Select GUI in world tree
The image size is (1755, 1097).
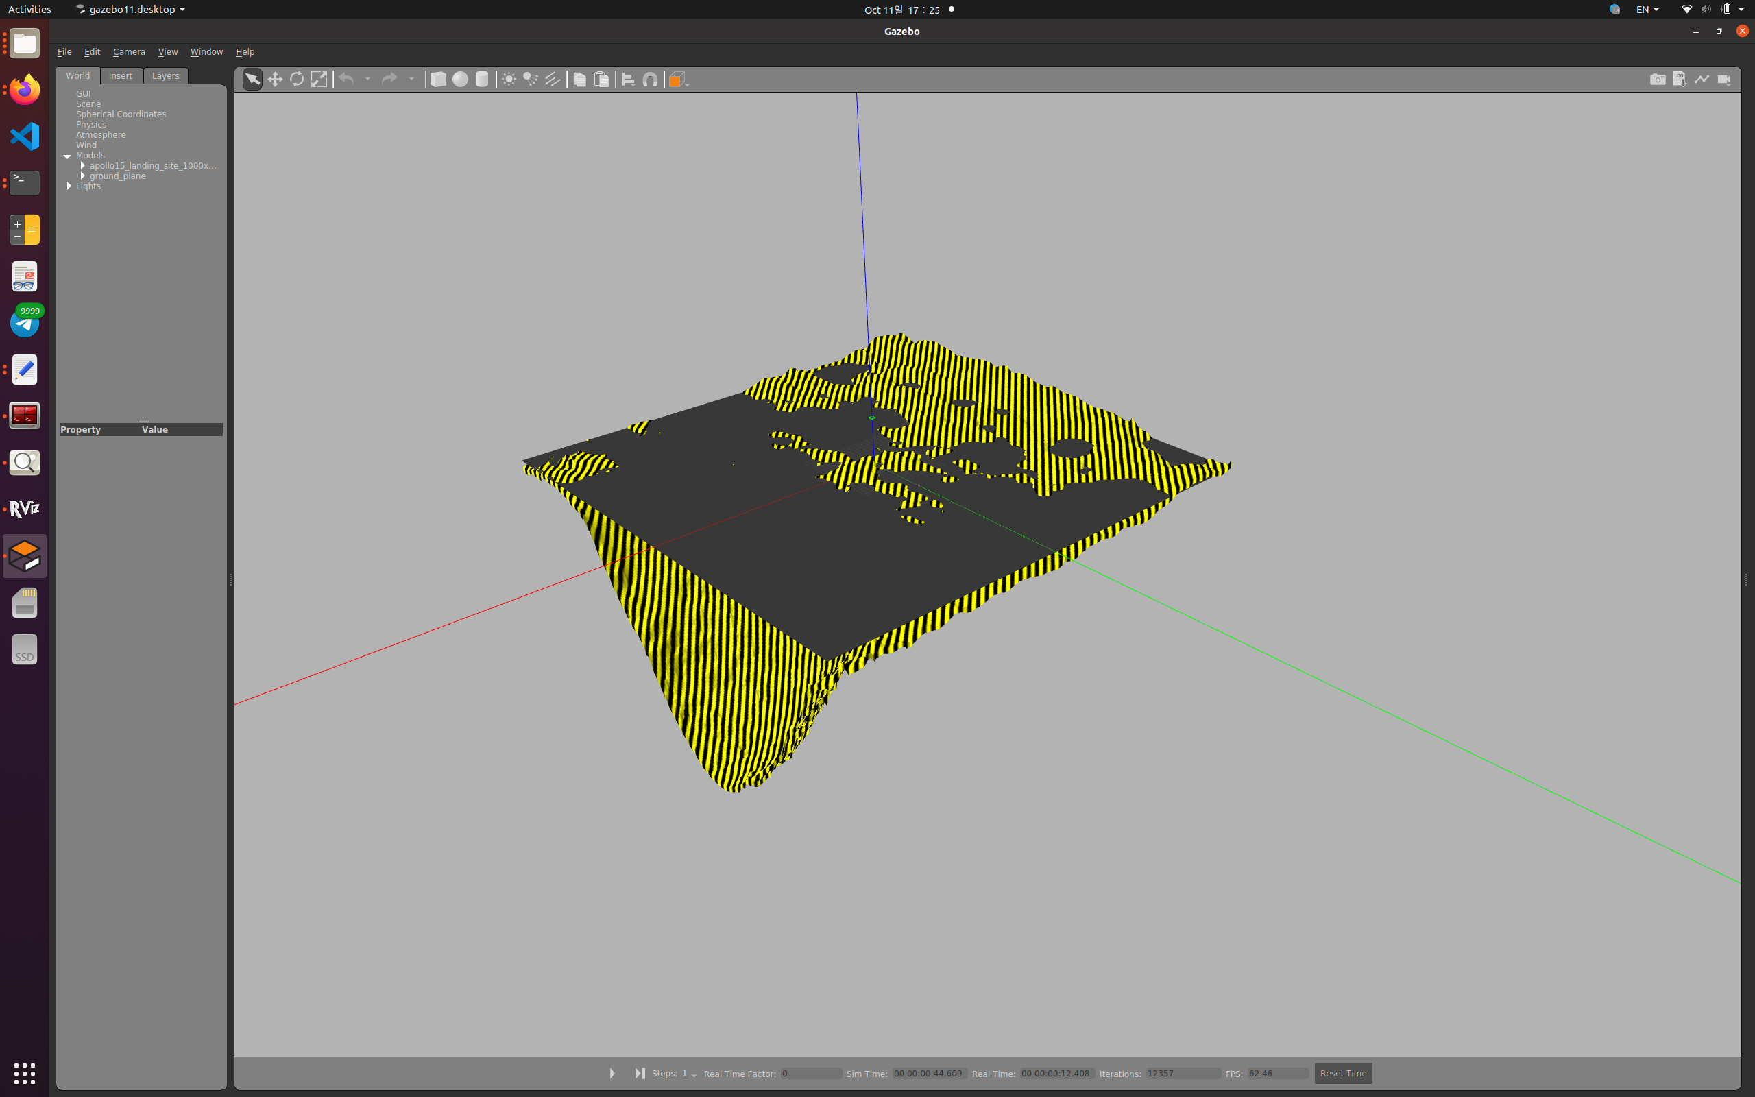click(x=84, y=94)
